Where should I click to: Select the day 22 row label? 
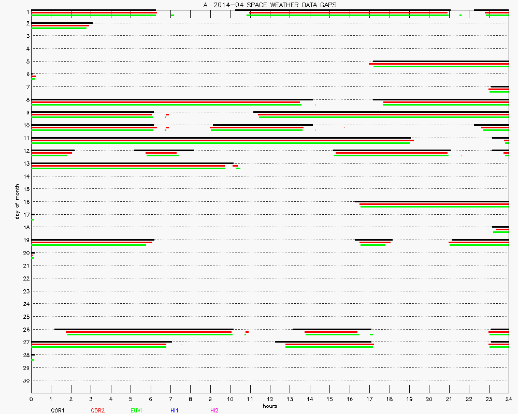(x=25, y=278)
